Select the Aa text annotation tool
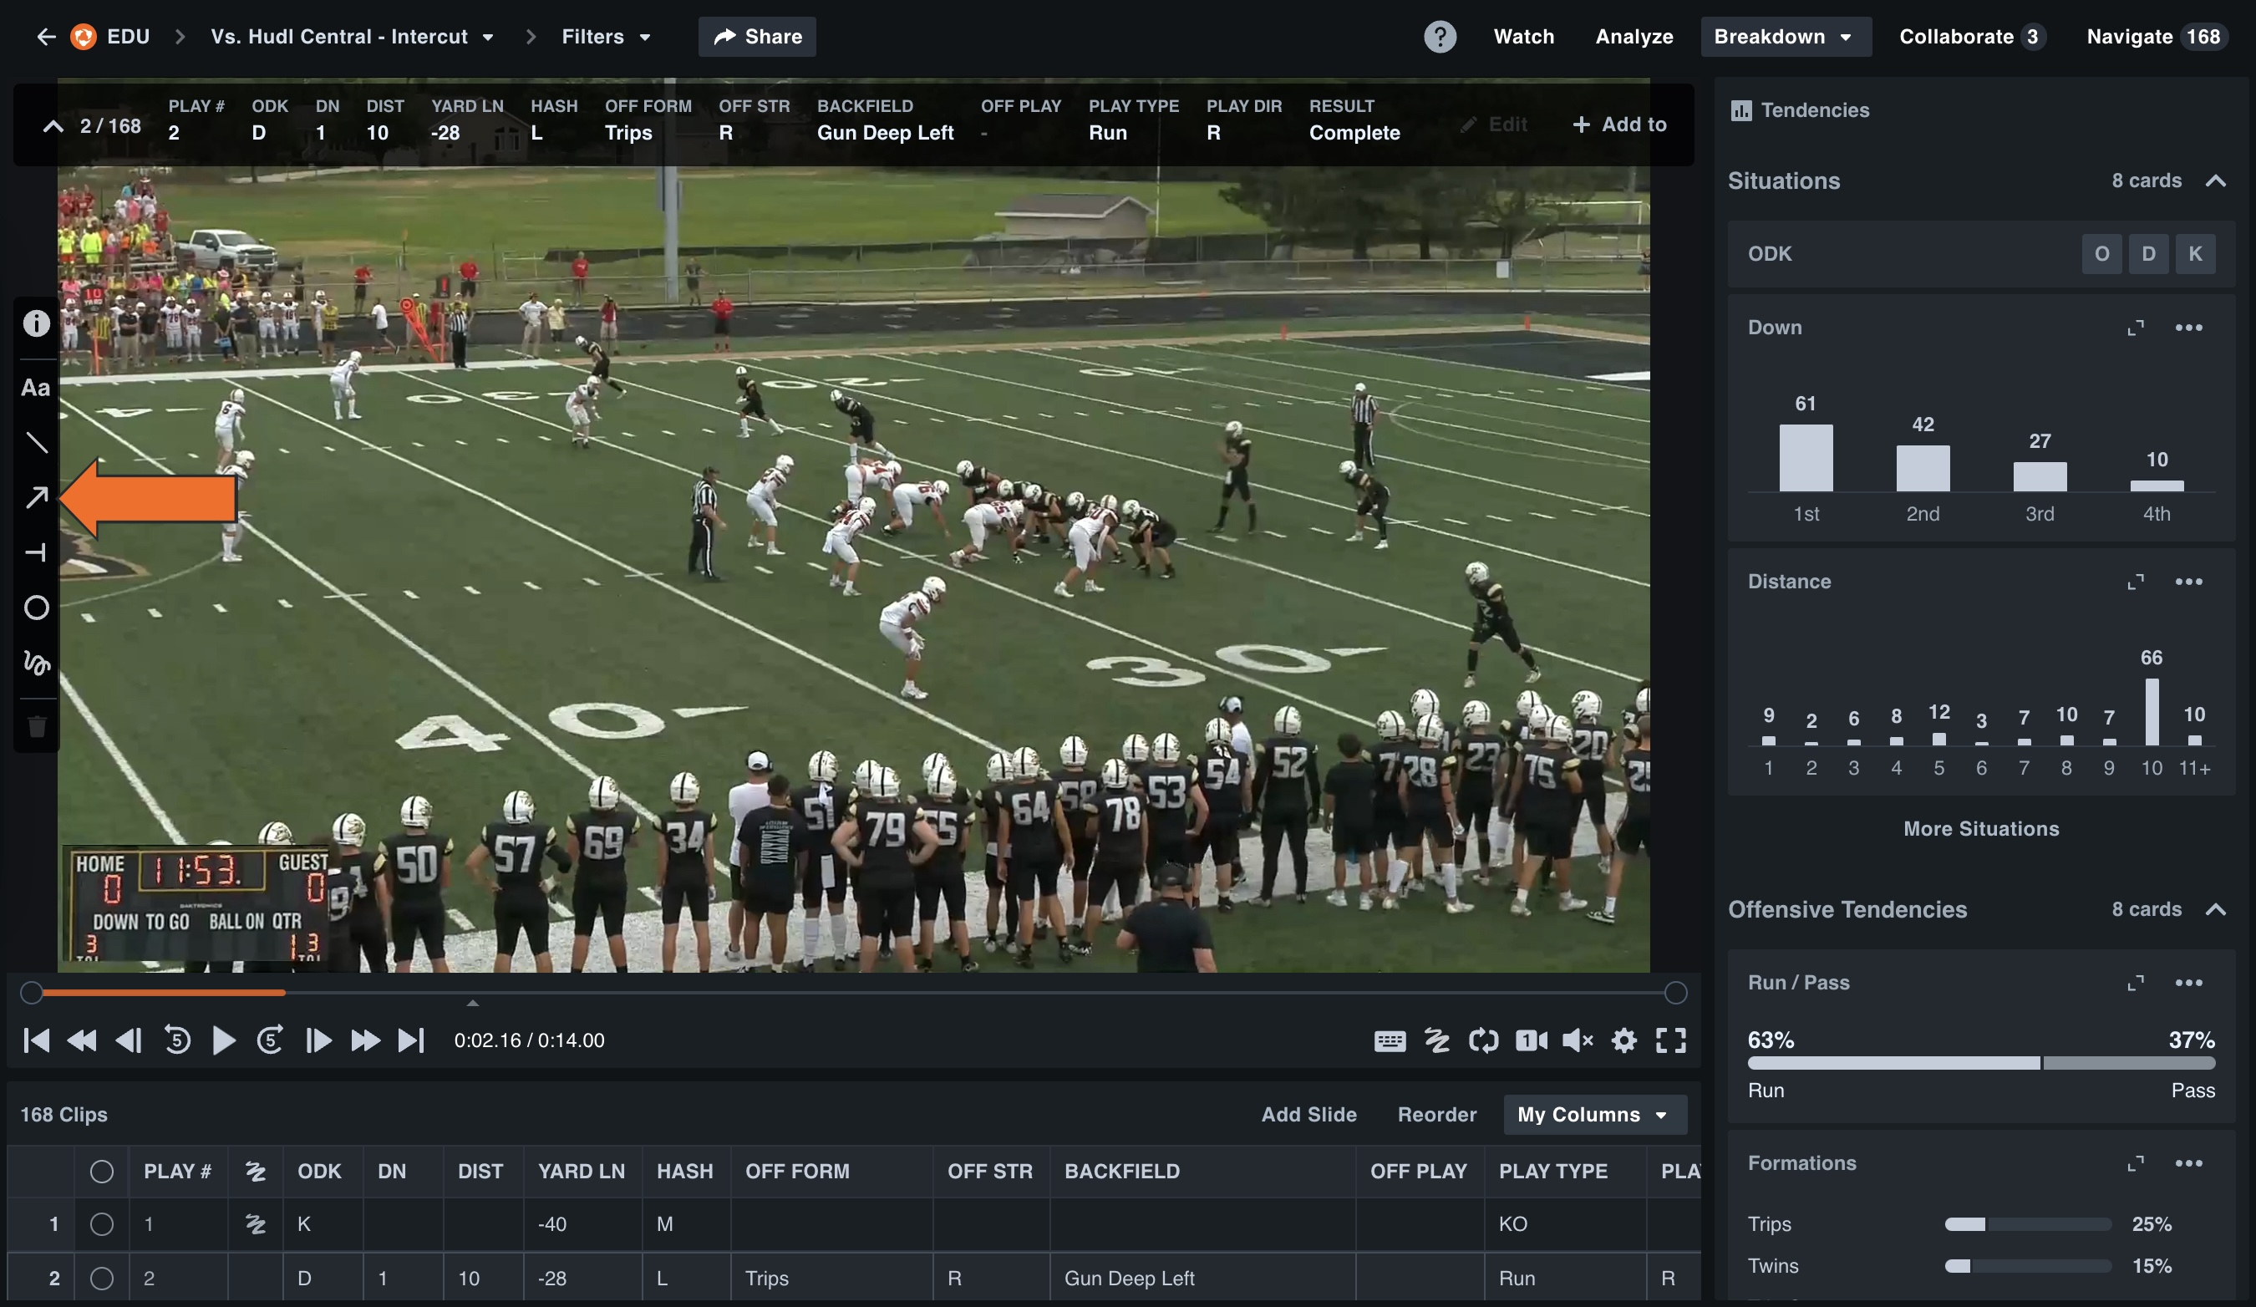2256x1307 pixels. (x=36, y=387)
